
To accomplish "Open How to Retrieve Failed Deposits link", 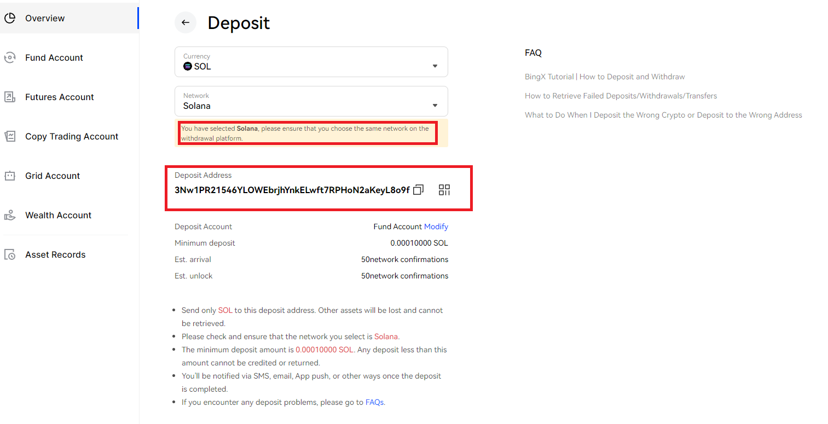I will (x=621, y=96).
